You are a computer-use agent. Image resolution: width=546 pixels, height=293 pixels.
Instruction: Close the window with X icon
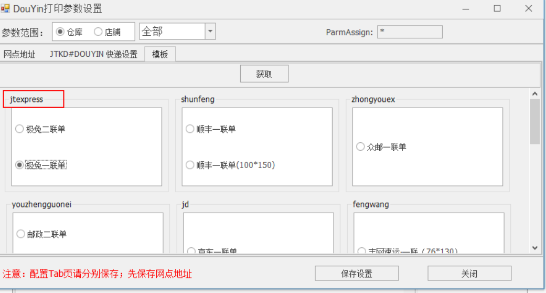529,8
